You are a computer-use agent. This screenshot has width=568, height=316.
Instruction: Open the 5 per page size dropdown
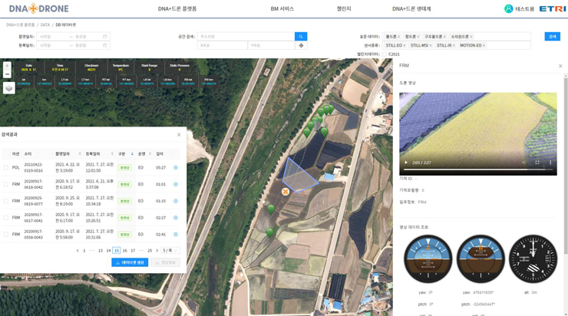click(170, 251)
